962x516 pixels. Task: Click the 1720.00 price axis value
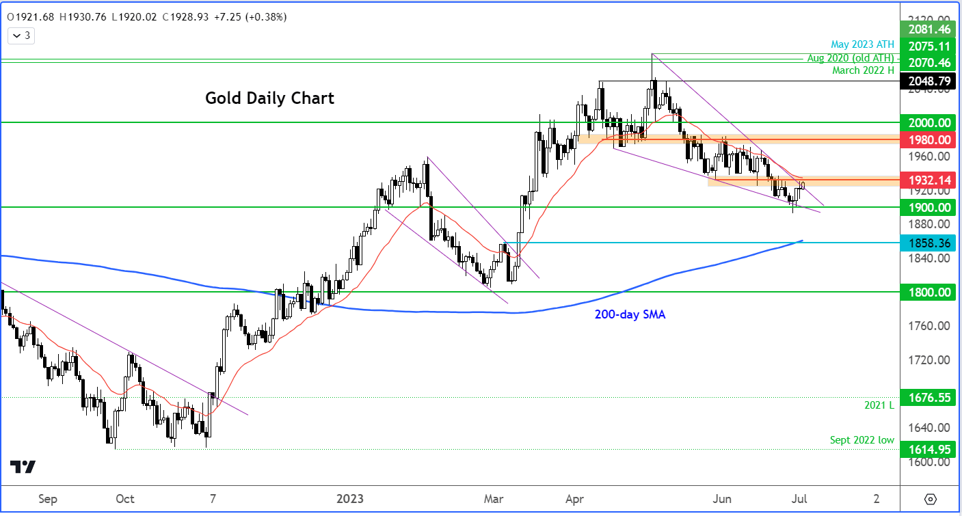point(931,360)
